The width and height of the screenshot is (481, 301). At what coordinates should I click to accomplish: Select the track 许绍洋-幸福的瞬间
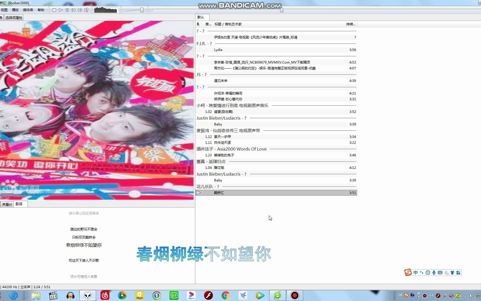click(x=276, y=93)
